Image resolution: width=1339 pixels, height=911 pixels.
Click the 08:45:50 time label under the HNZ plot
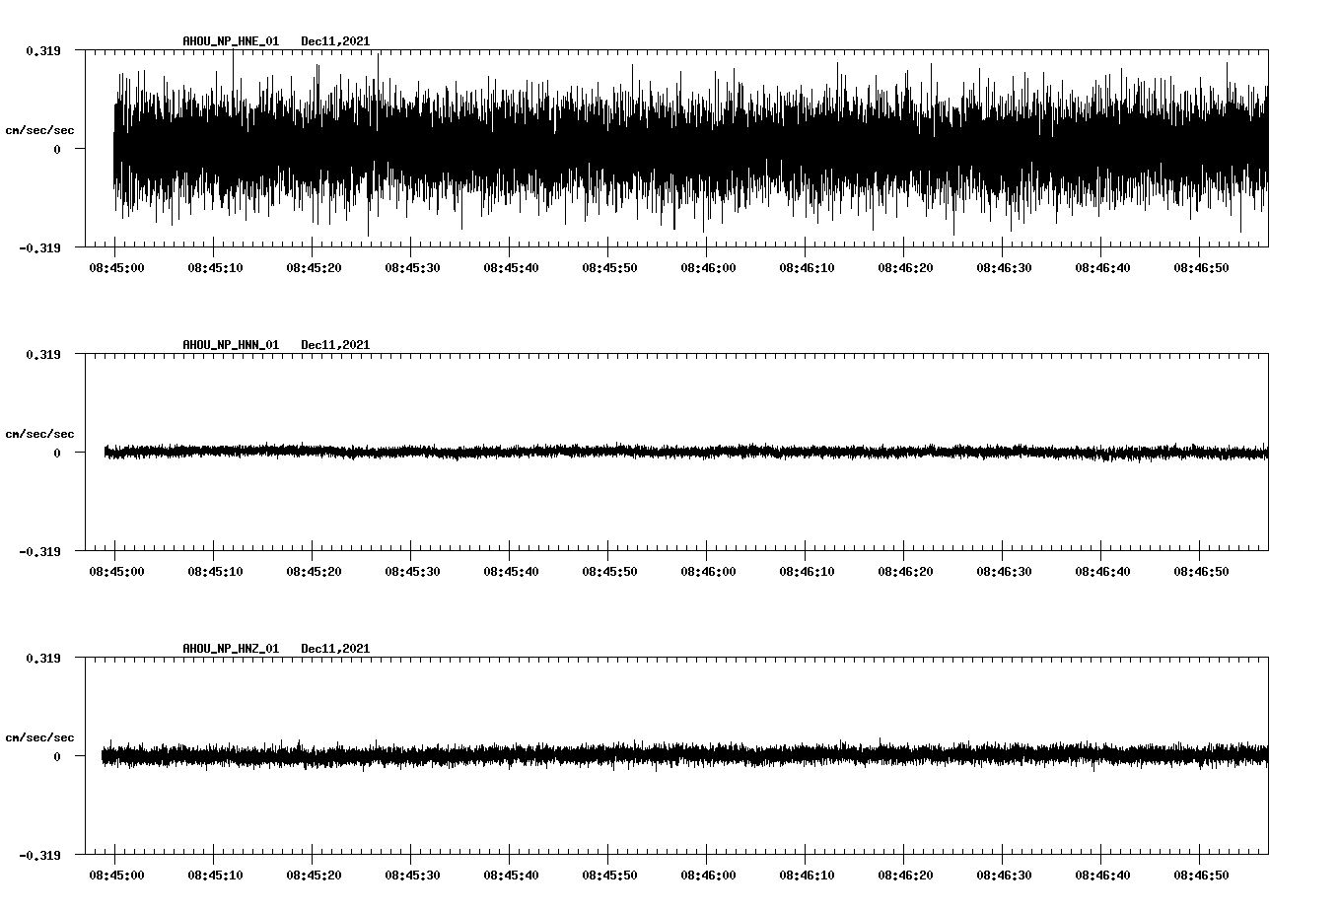[609, 876]
